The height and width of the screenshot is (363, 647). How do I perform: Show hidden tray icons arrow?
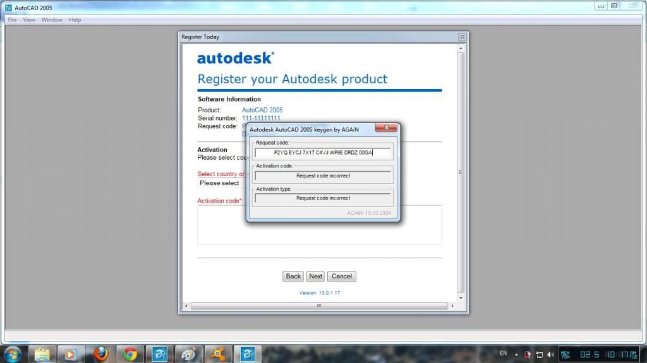coord(516,355)
